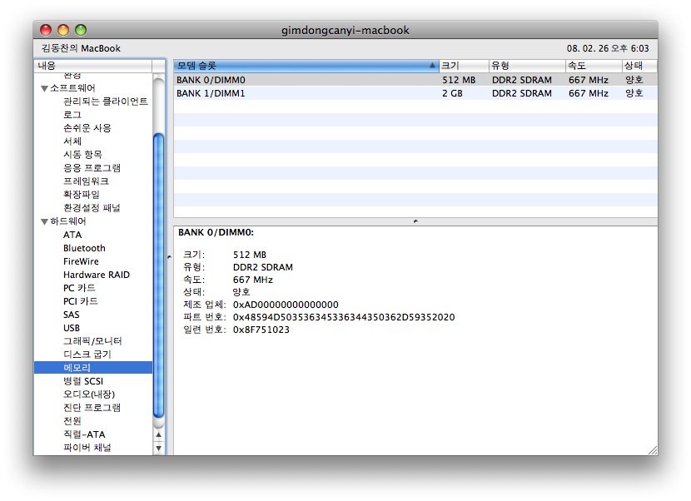Collapse the 소프트웨어 disclosure triangle
This screenshot has height=501, width=691.
pyautogui.click(x=44, y=88)
